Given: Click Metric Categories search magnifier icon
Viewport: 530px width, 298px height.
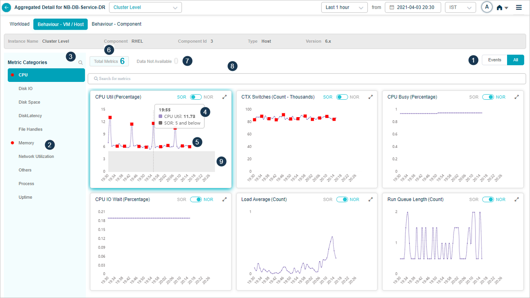Looking at the screenshot, I should tap(81, 63).
